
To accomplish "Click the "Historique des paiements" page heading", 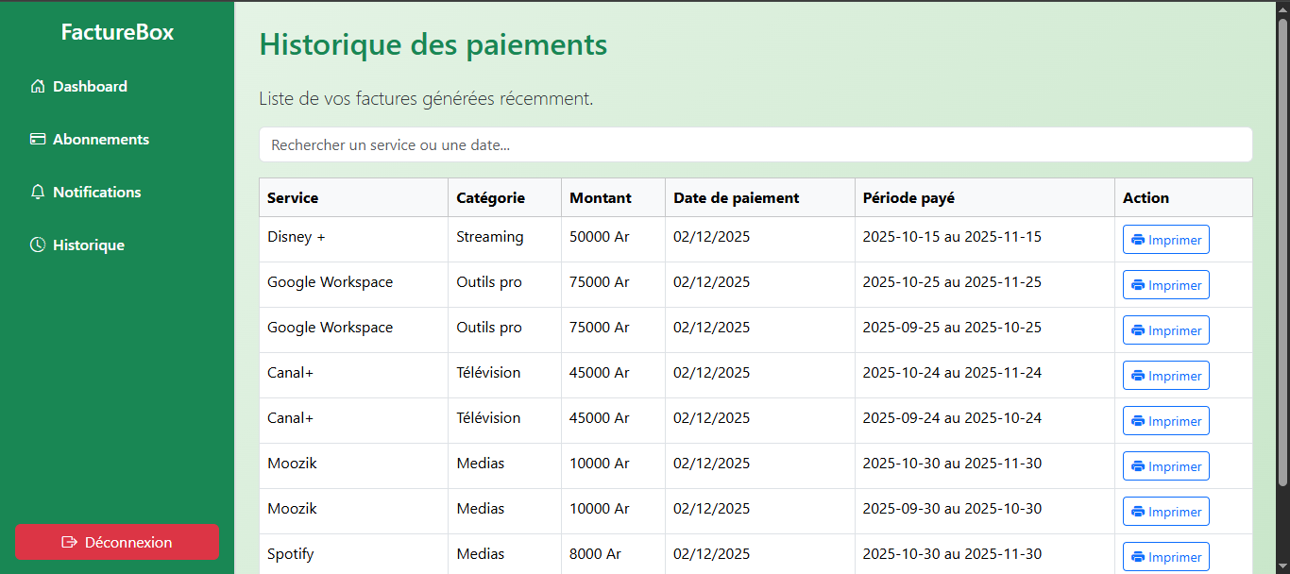I will click(433, 44).
